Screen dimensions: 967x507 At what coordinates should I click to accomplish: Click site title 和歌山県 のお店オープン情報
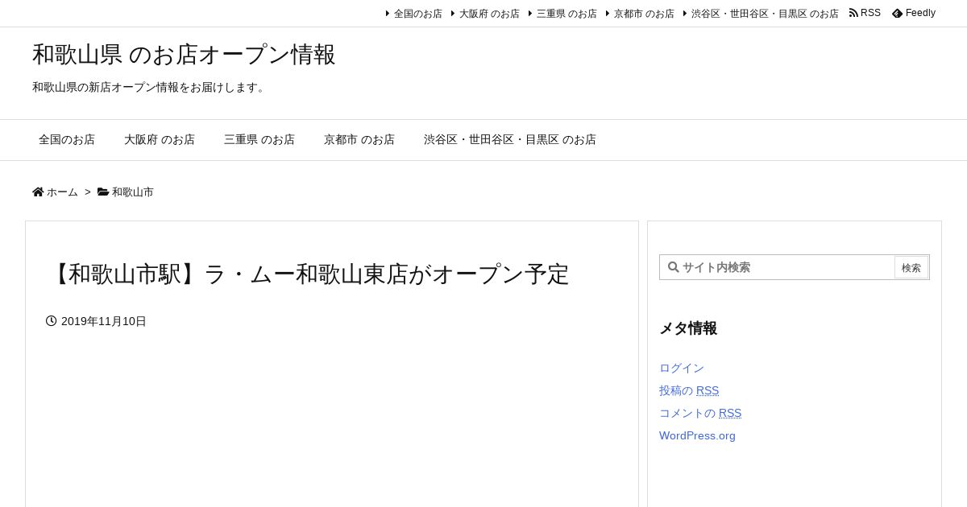(x=184, y=55)
